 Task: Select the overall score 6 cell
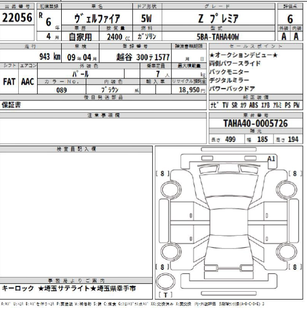coord(290,19)
